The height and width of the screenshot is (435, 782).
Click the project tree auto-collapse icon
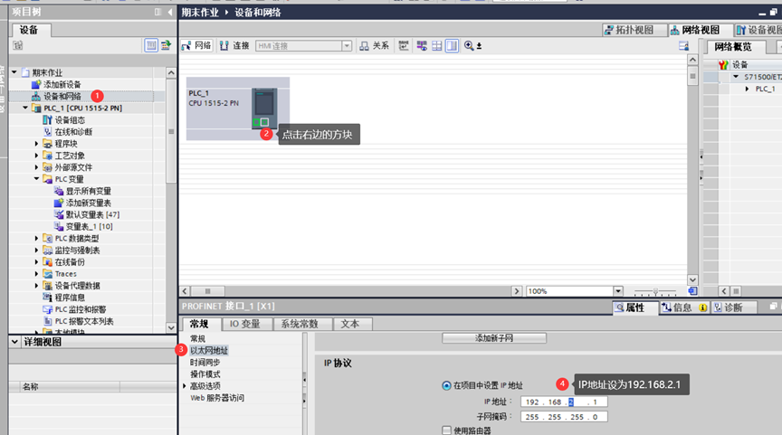point(157,12)
